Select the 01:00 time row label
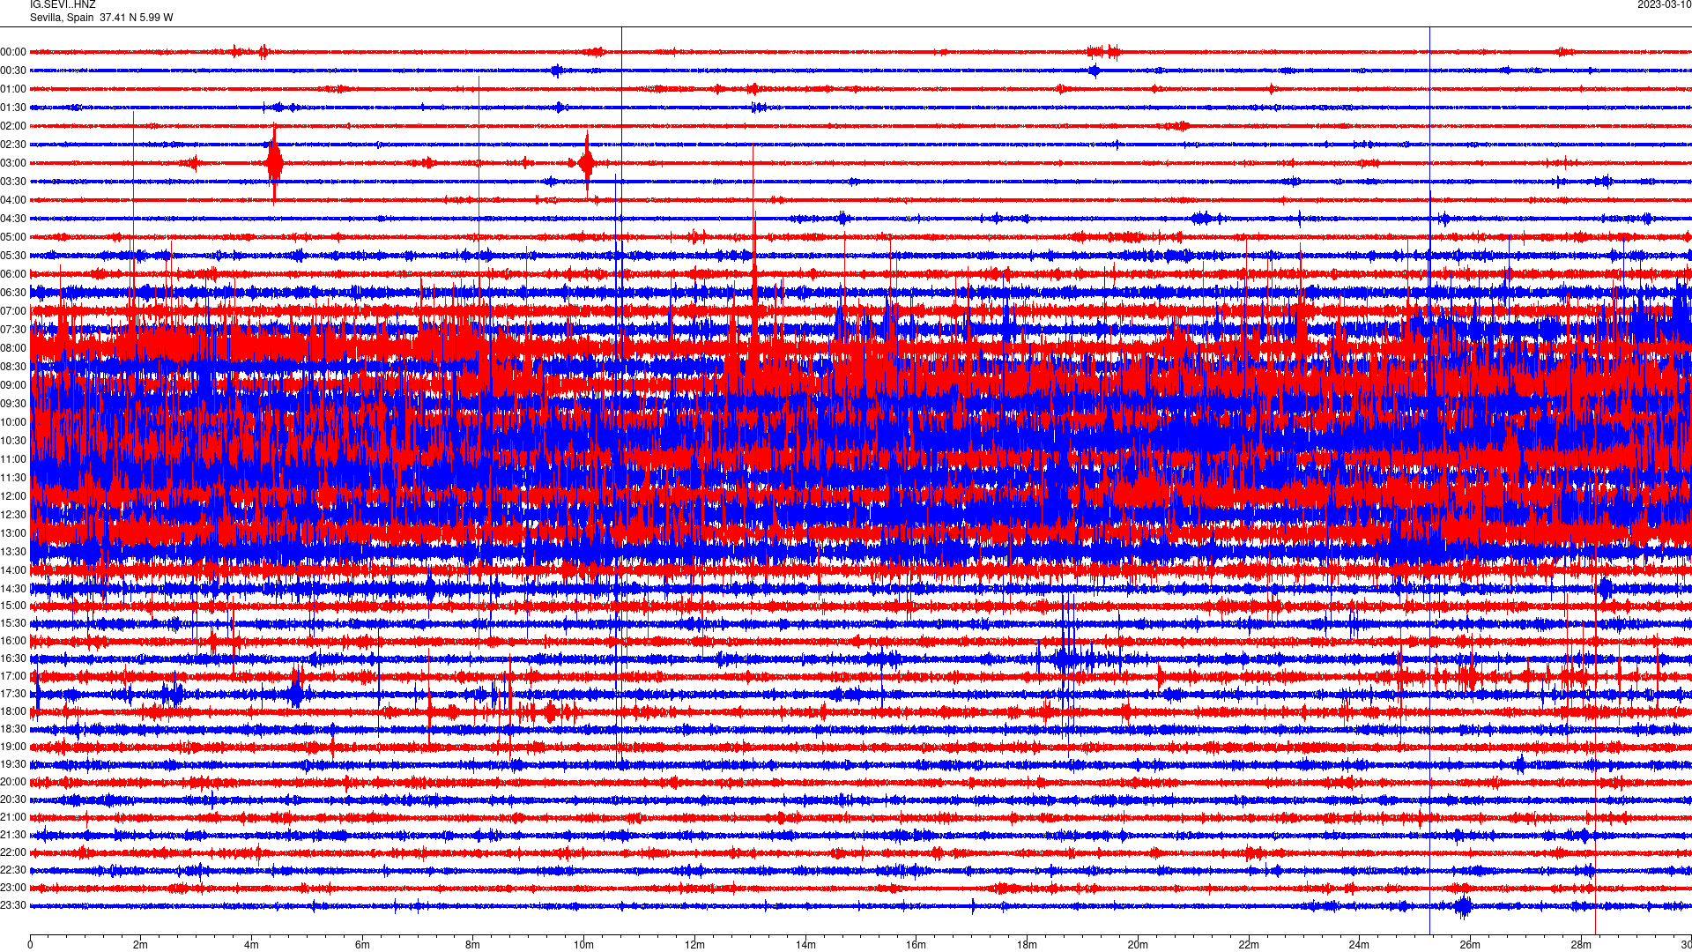This screenshot has height=952, width=1692. [x=13, y=89]
